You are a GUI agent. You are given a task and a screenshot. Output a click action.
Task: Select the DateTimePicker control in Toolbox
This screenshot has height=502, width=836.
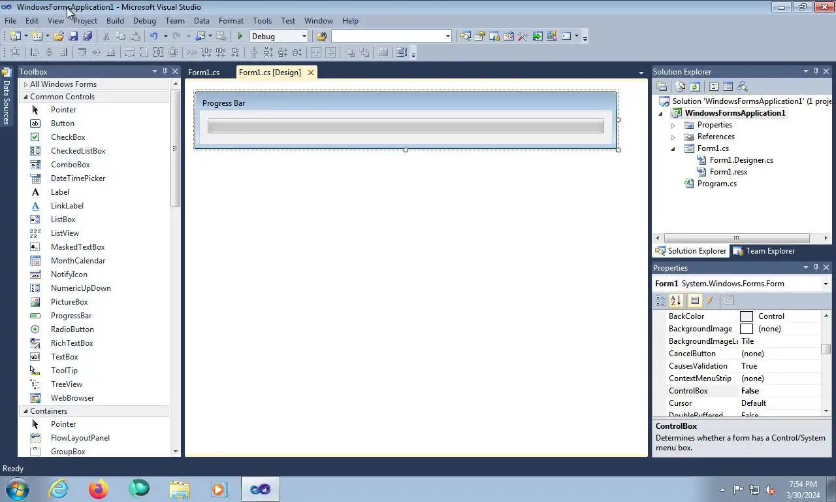click(x=78, y=178)
